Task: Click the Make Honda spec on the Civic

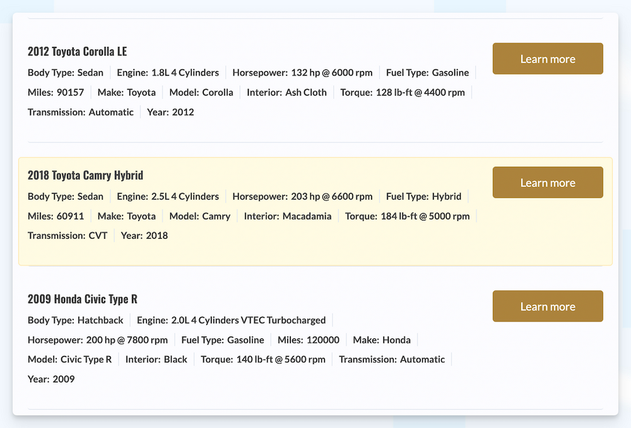Action: (382, 340)
